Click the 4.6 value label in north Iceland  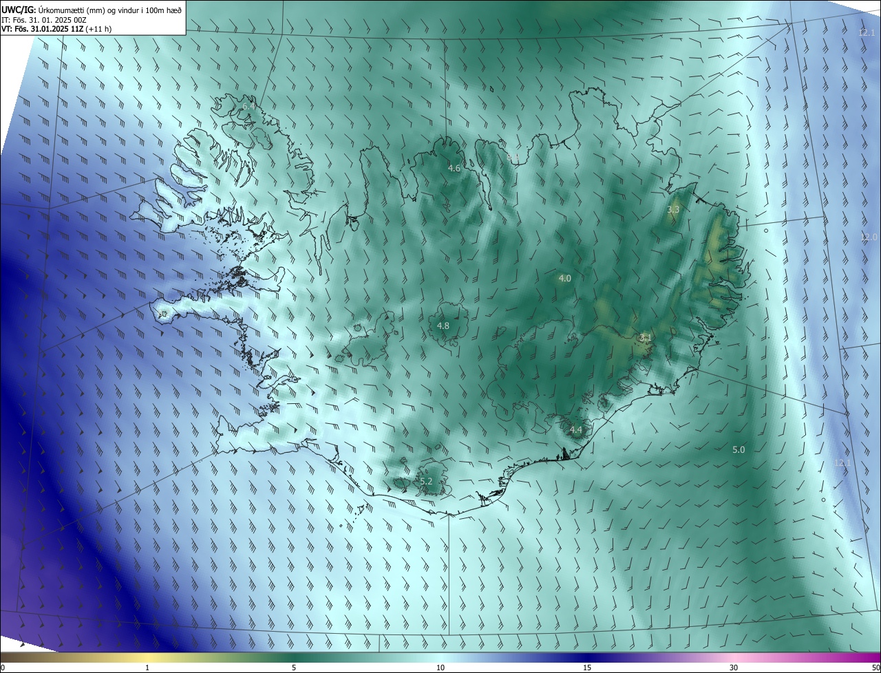(x=454, y=168)
